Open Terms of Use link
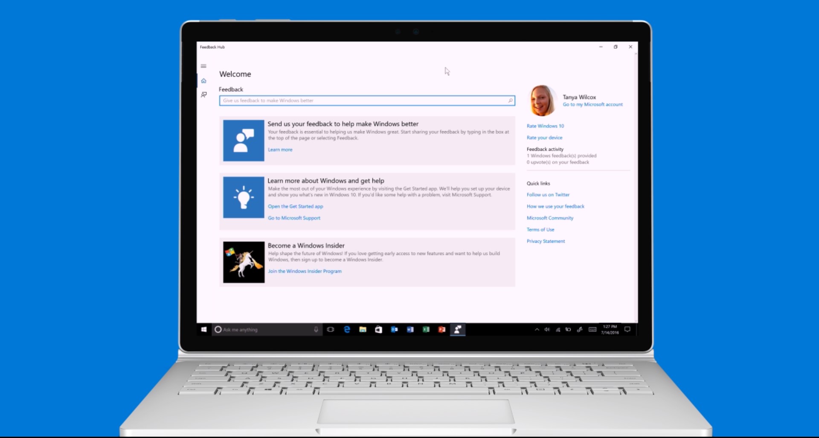This screenshot has height=438, width=819. point(540,230)
